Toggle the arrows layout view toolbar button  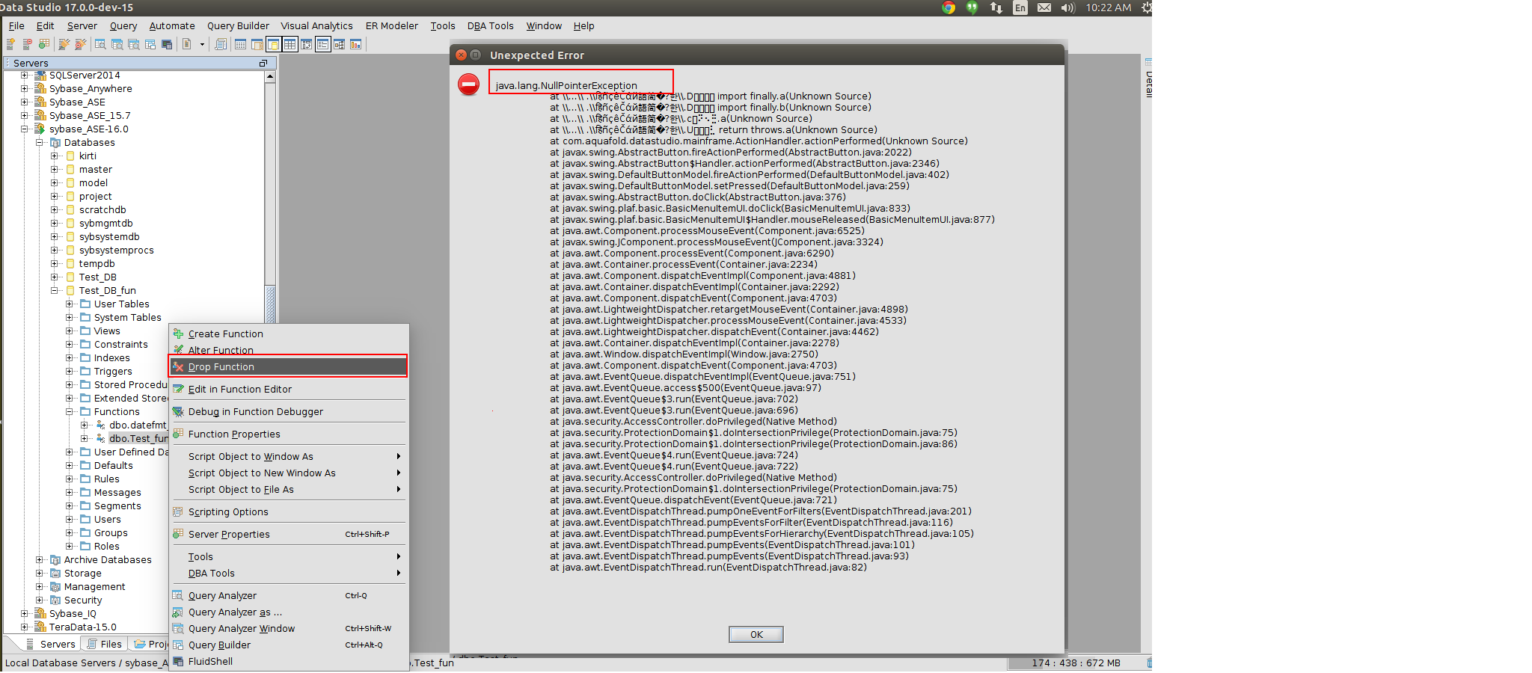coord(306,45)
